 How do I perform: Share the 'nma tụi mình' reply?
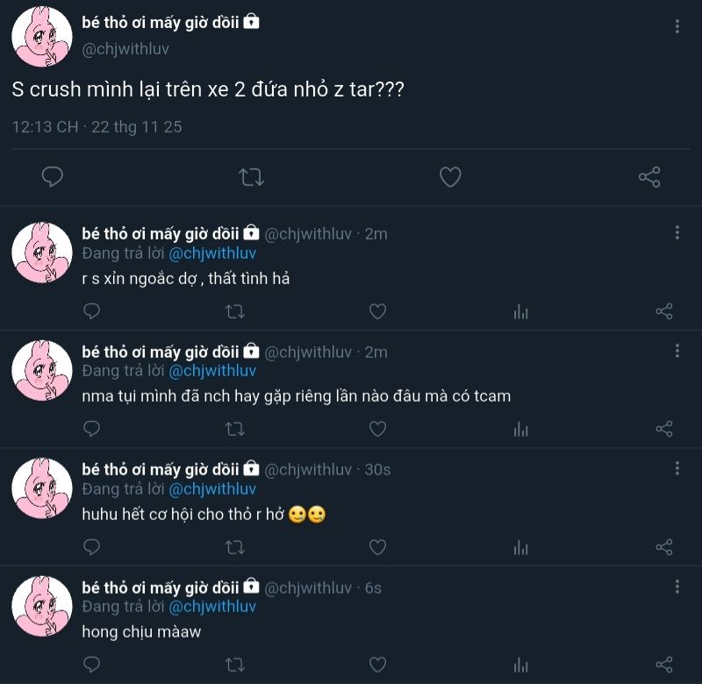pyautogui.click(x=664, y=429)
